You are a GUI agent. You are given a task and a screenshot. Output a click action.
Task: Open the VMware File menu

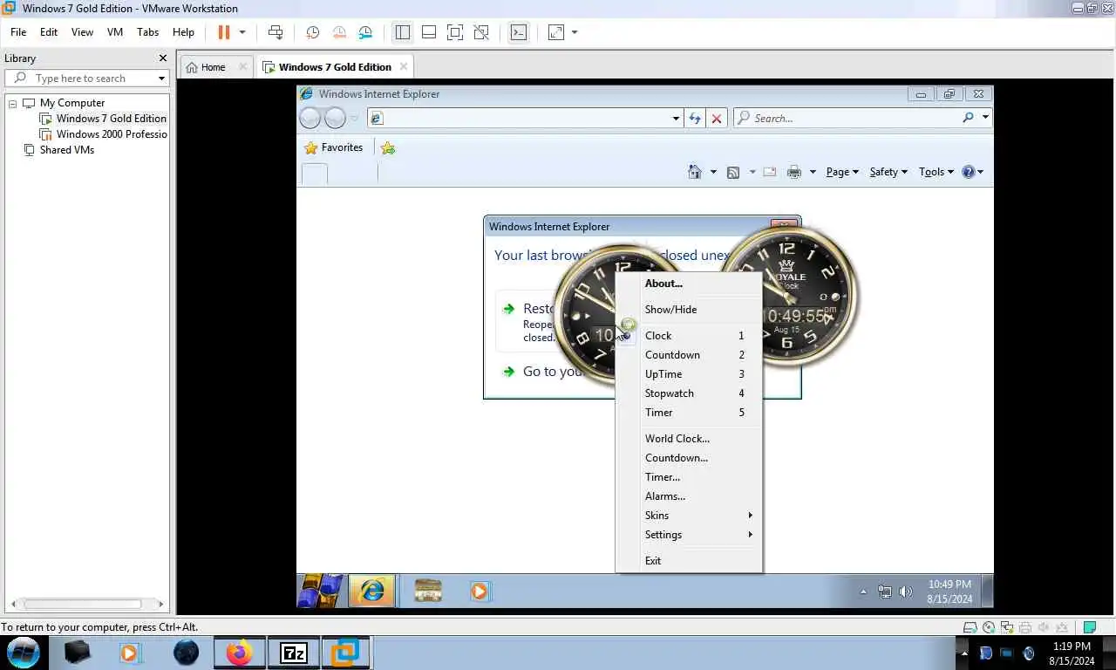(x=18, y=32)
